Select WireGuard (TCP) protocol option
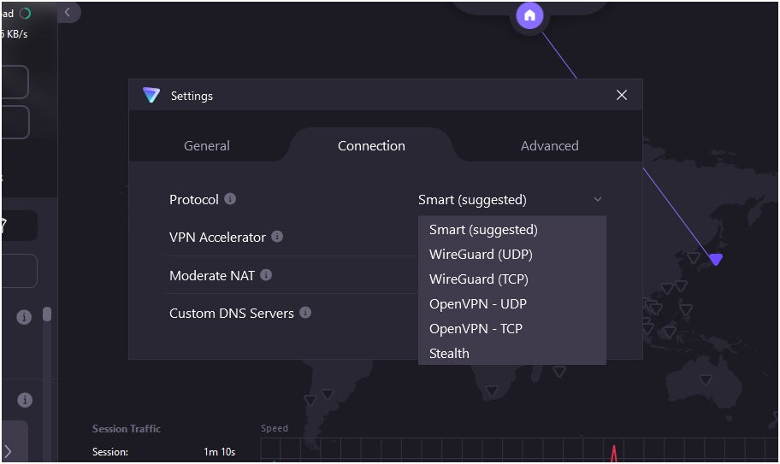 pos(511,279)
